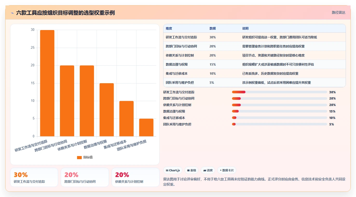Click the 团队采用与维护负担 progress bar
This screenshot has width=356, height=197.
[x=279, y=124]
